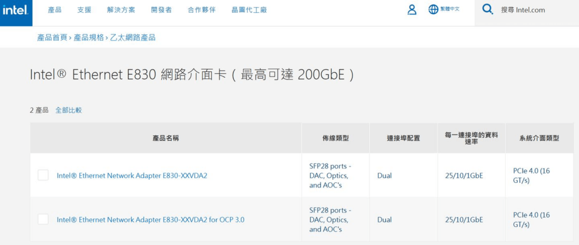Switch language via 繁體中文 selector
This screenshot has height=245, width=579.
pyautogui.click(x=450, y=9)
